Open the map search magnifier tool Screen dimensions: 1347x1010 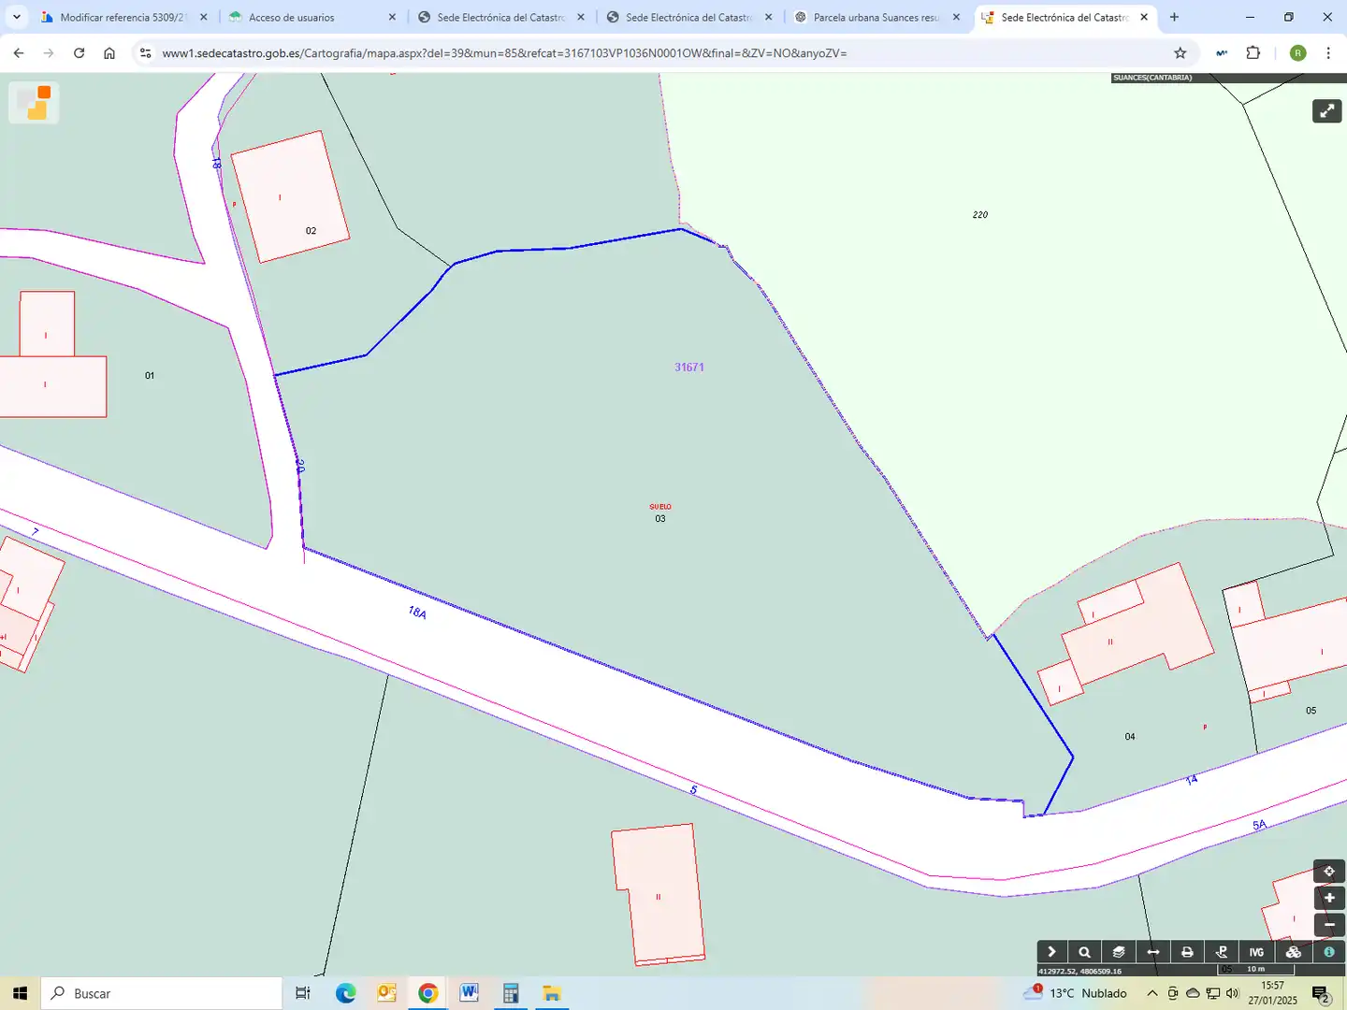click(1085, 952)
